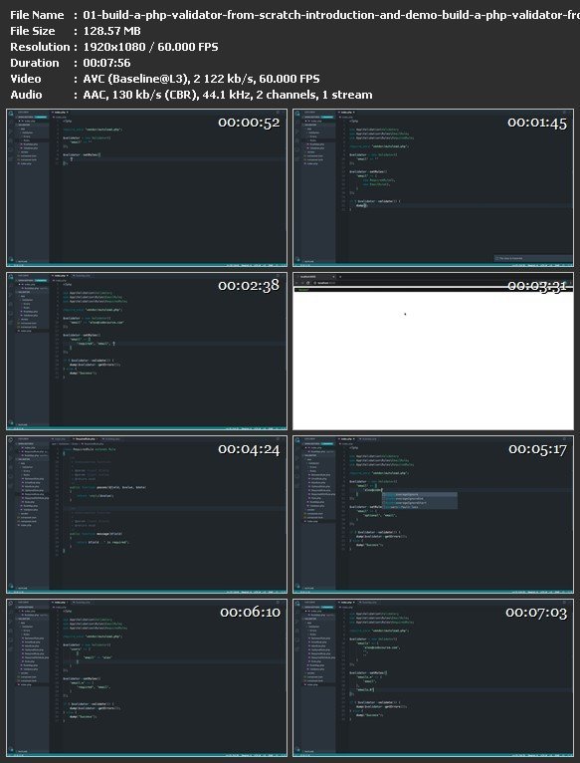Click the teal status bar in 00:04:24 frame
Screen dimensions: 580x763
146,592
